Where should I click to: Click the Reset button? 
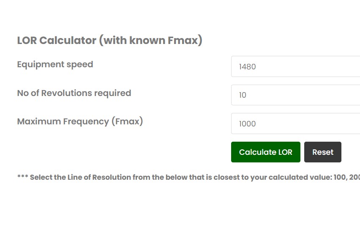click(323, 152)
